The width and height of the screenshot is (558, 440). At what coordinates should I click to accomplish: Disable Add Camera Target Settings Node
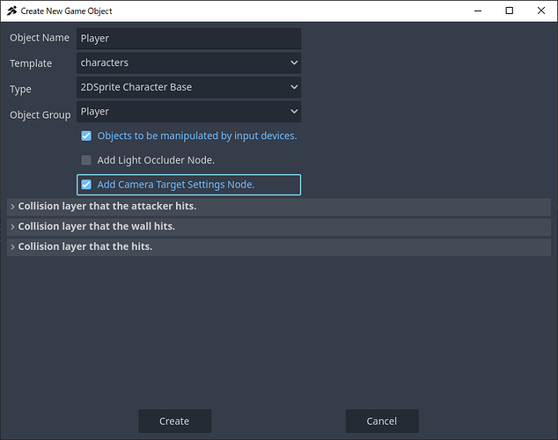click(x=86, y=185)
